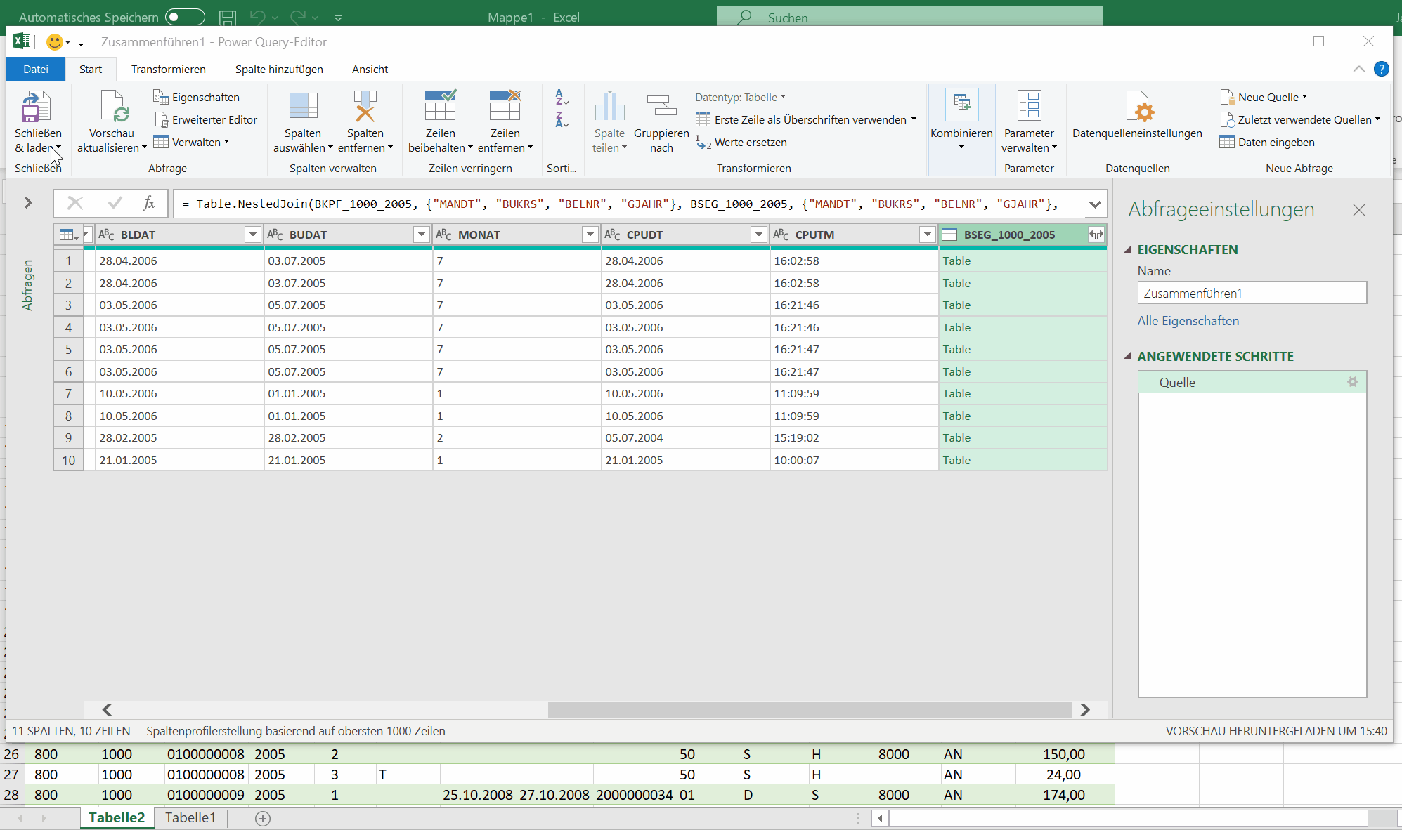Open the Datentyp Tabelle dropdown

[x=782, y=97]
